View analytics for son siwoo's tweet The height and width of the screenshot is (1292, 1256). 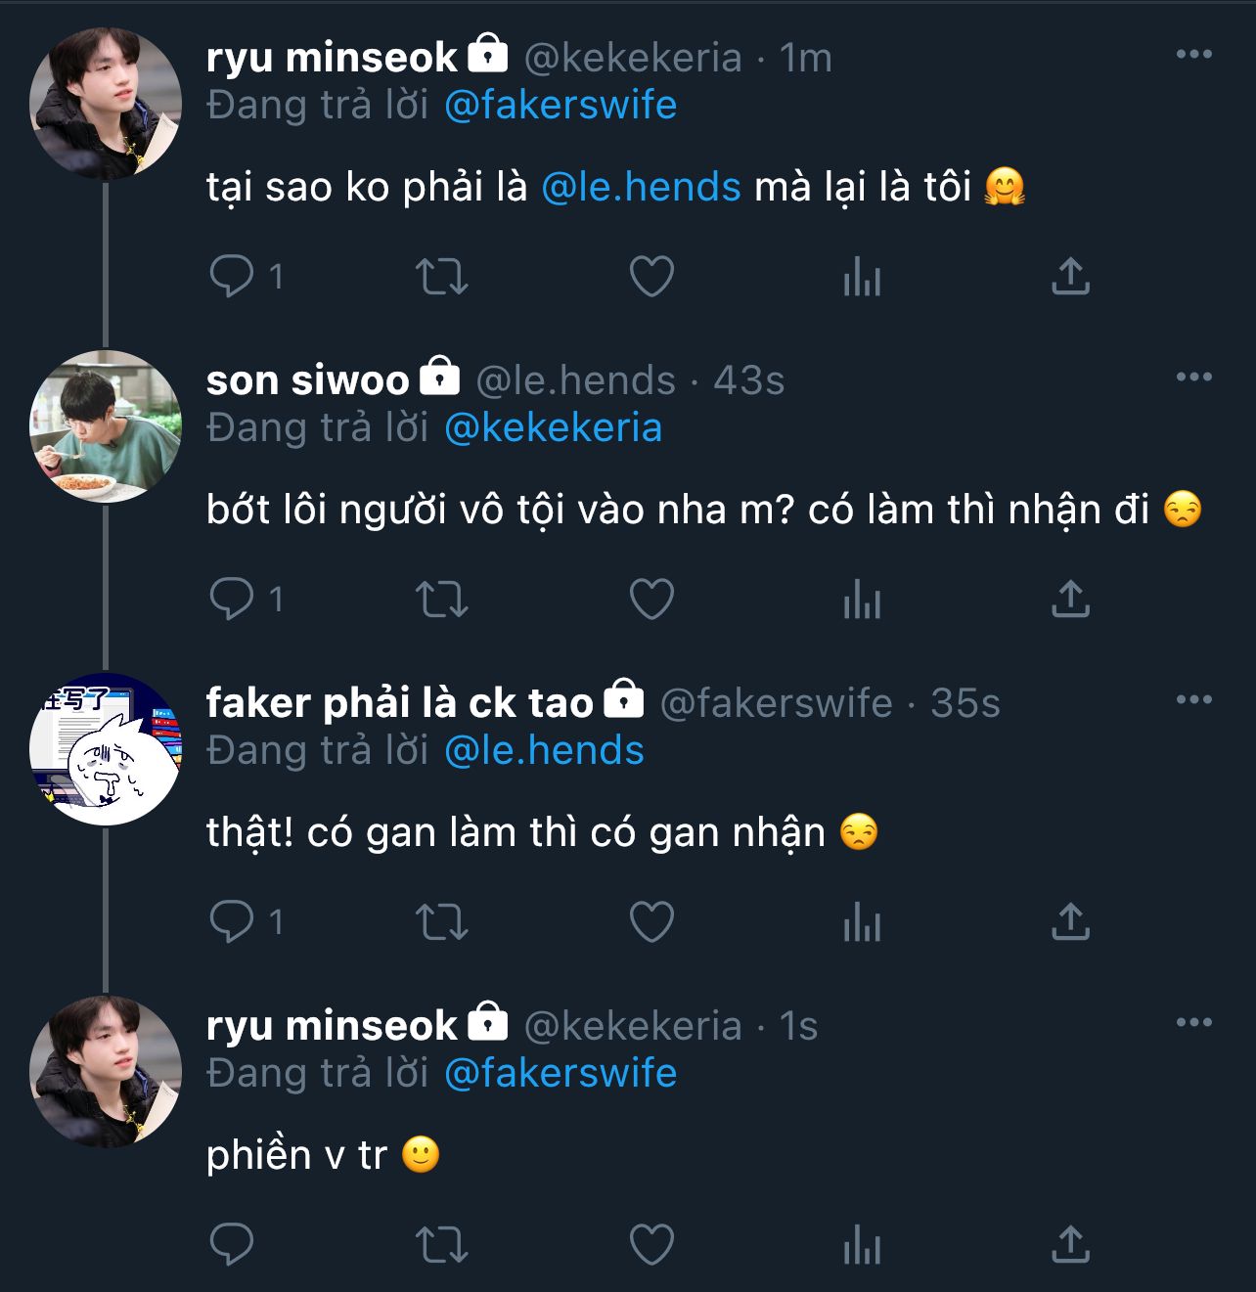862,599
